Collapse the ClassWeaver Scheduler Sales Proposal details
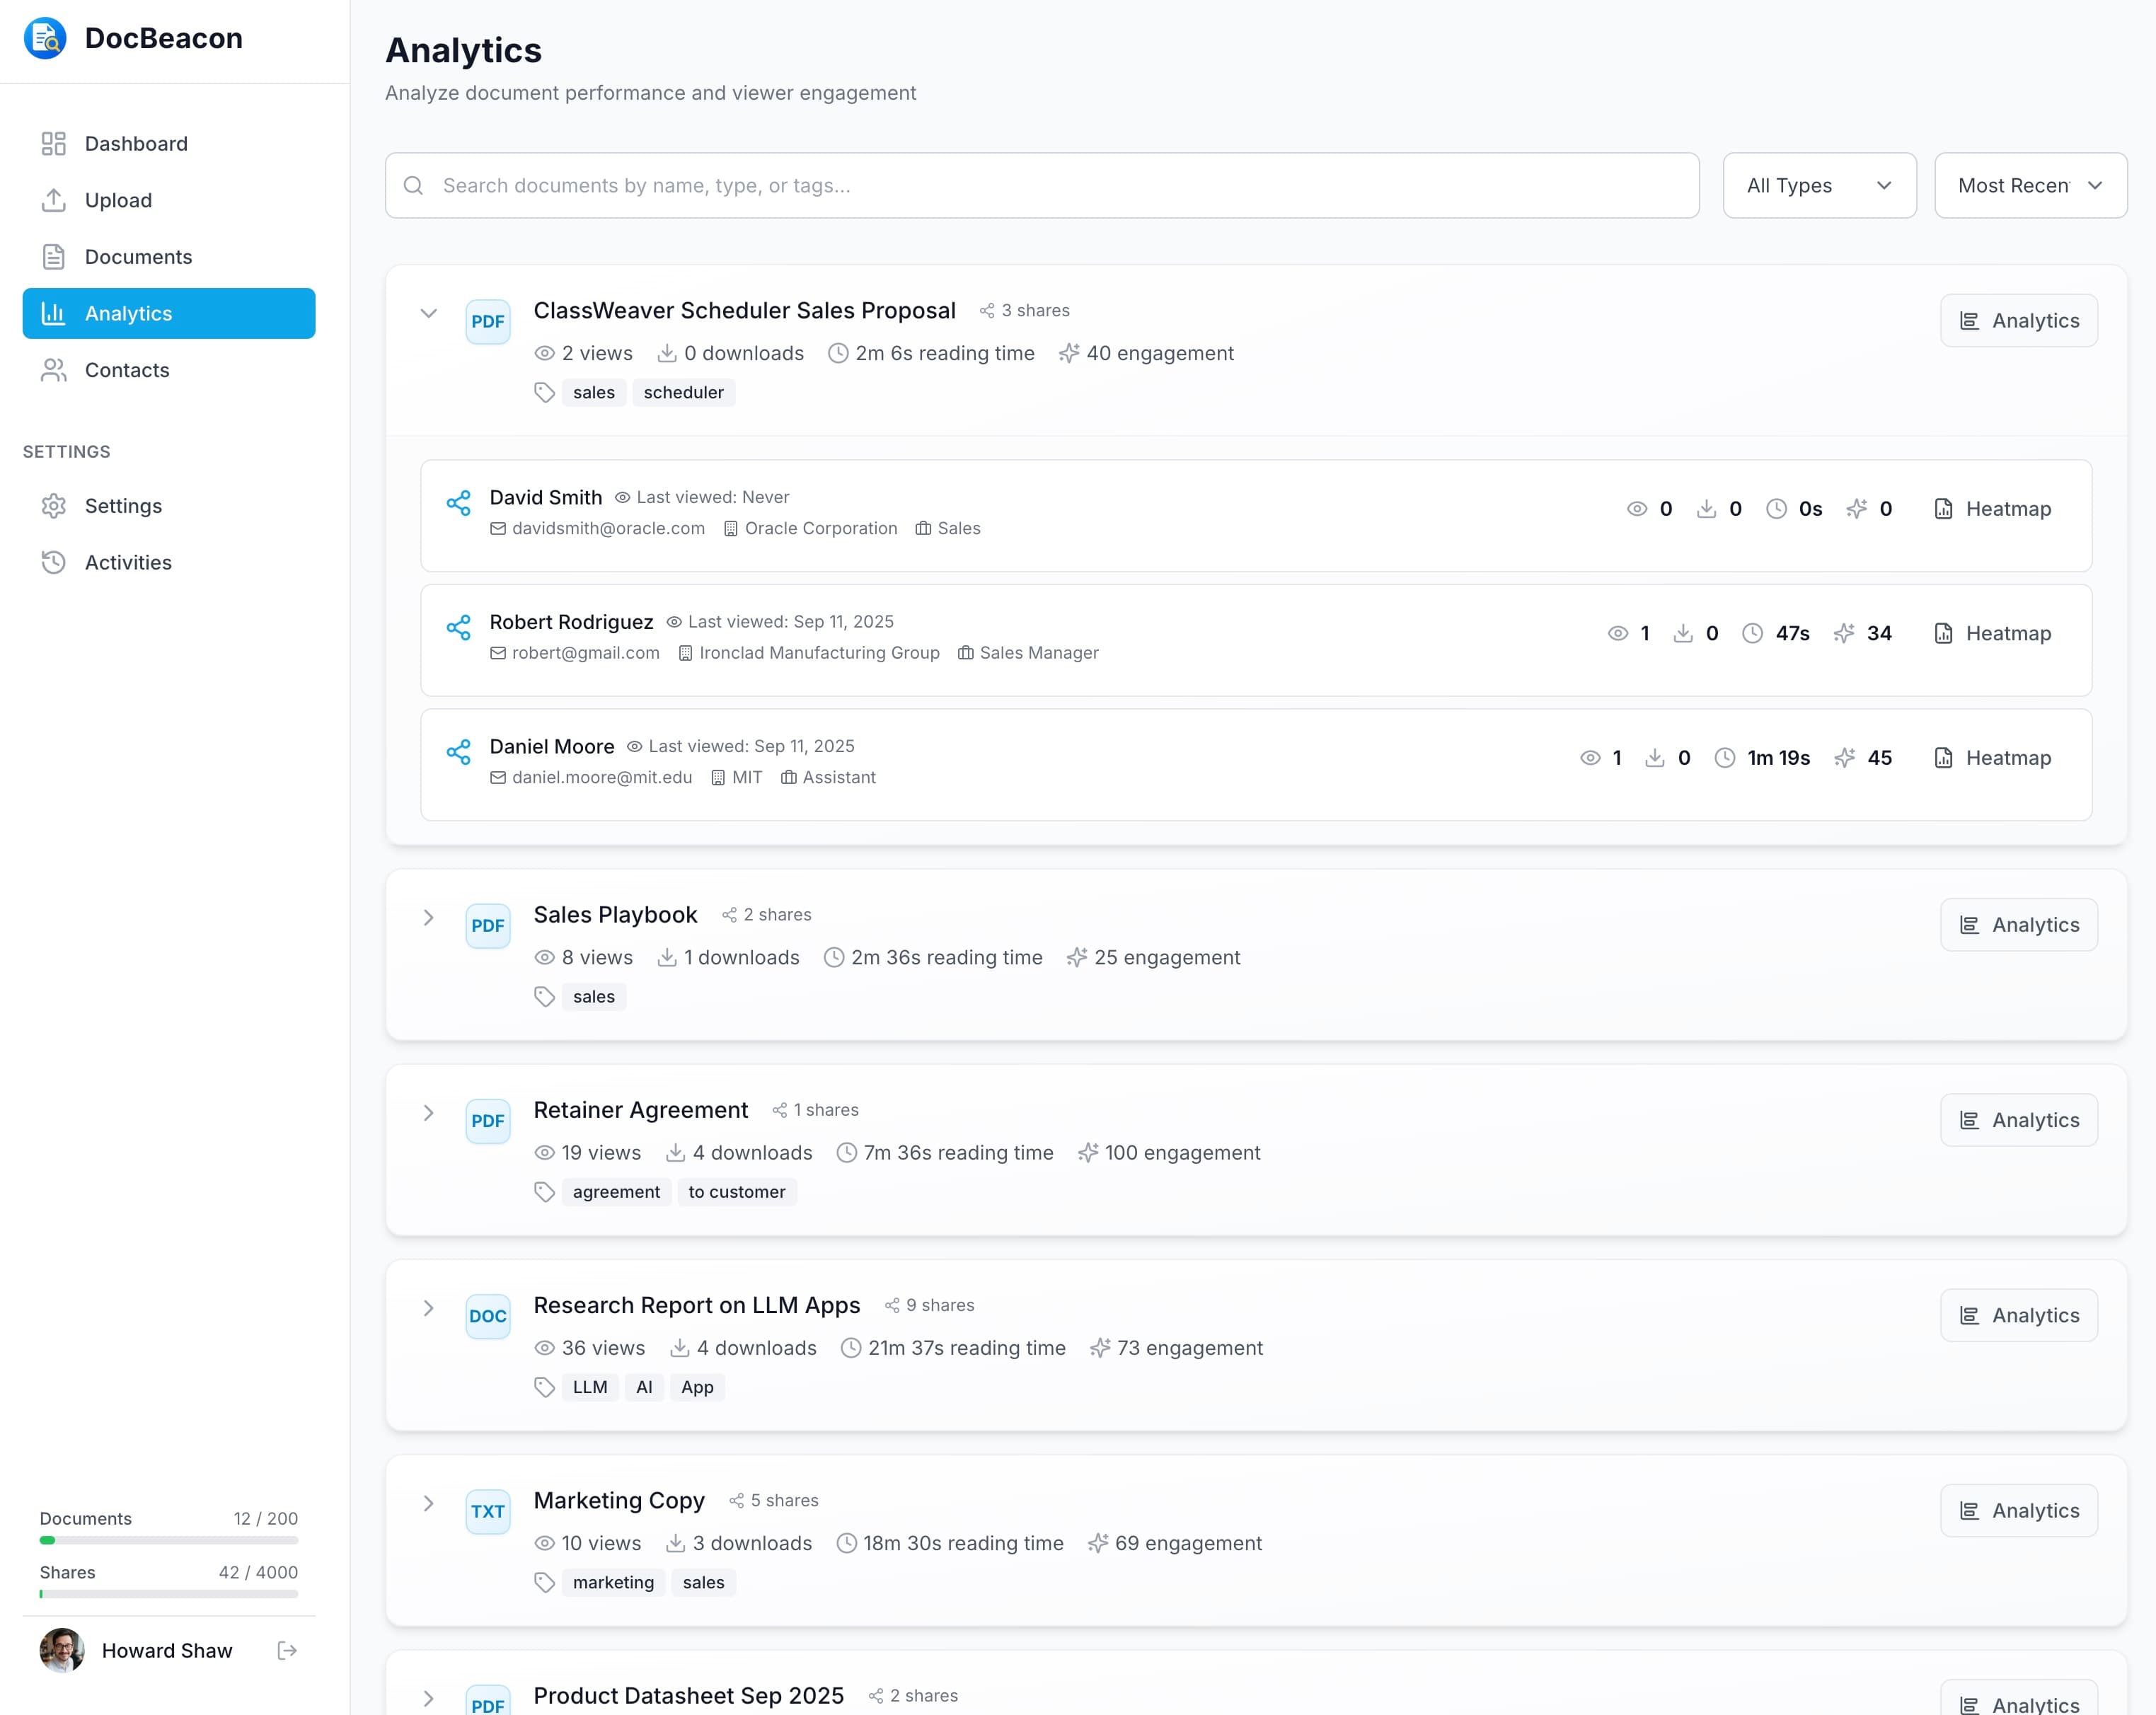The height and width of the screenshot is (1715, 2156). tap(430, 313)
